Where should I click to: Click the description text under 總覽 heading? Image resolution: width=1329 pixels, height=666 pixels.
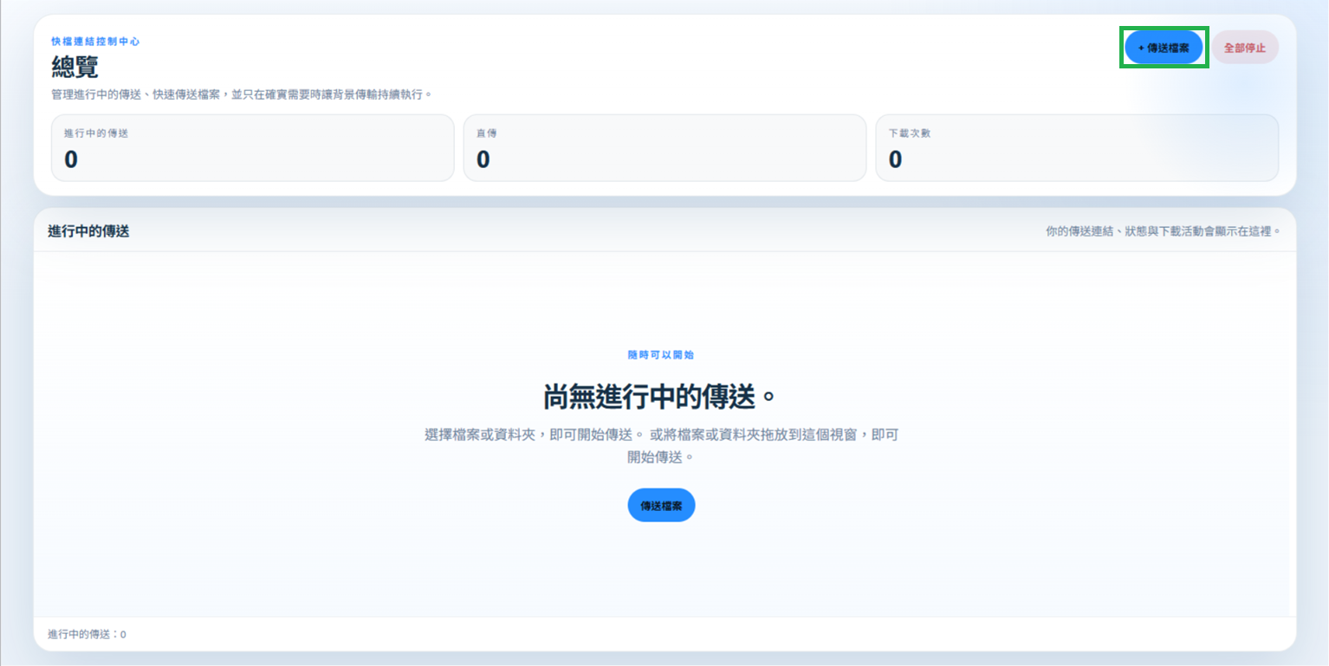(242, 94)
